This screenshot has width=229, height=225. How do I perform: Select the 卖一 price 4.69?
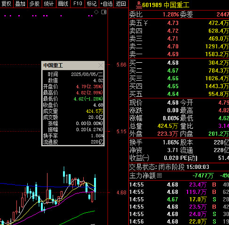pos(173,54)
